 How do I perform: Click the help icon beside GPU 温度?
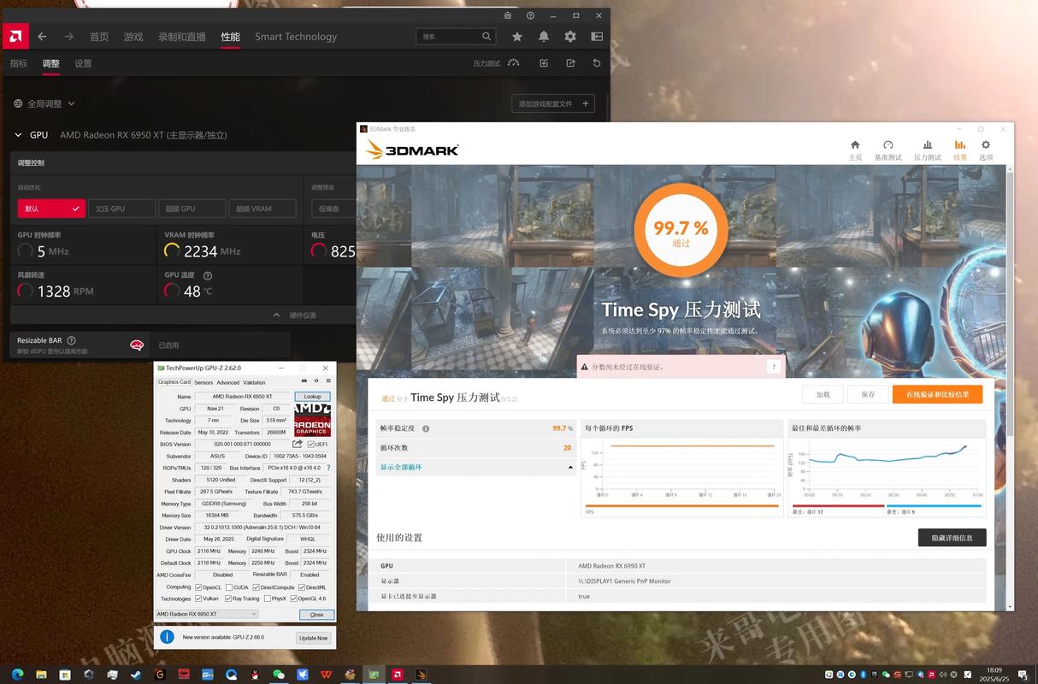pyautogui.click(x=208, y=276)
